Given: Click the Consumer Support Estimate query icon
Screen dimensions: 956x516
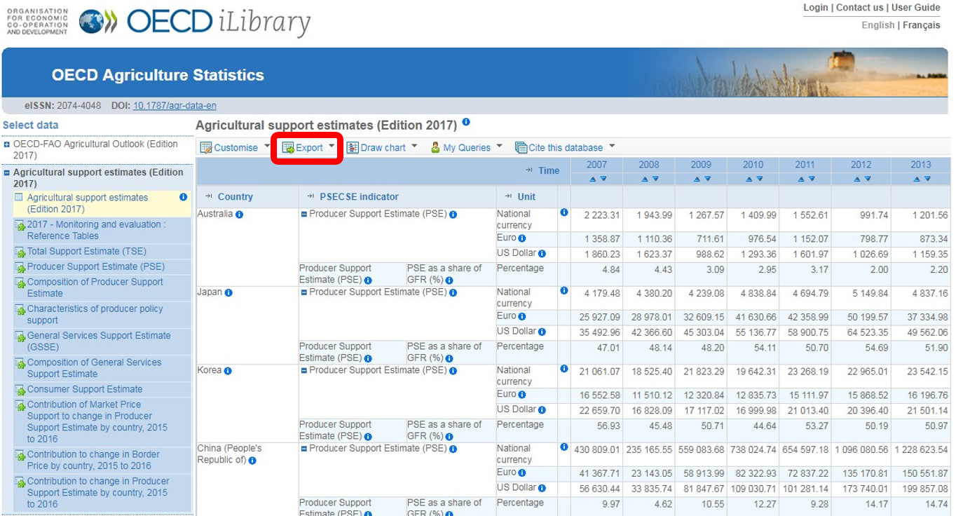Looking at the screenshot, I should [x=20, y=390].
